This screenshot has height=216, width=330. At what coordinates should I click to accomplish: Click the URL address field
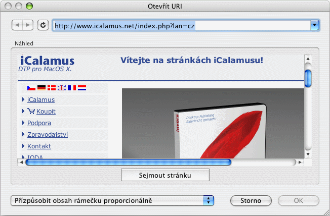click(x=182, y=25)
